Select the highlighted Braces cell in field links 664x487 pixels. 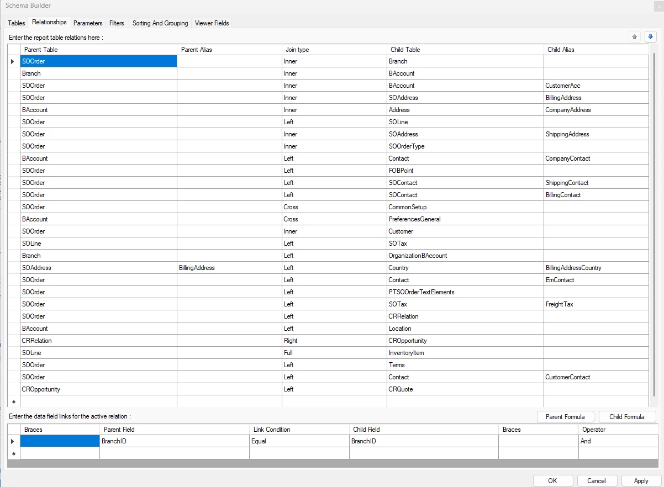coord(60,441)
